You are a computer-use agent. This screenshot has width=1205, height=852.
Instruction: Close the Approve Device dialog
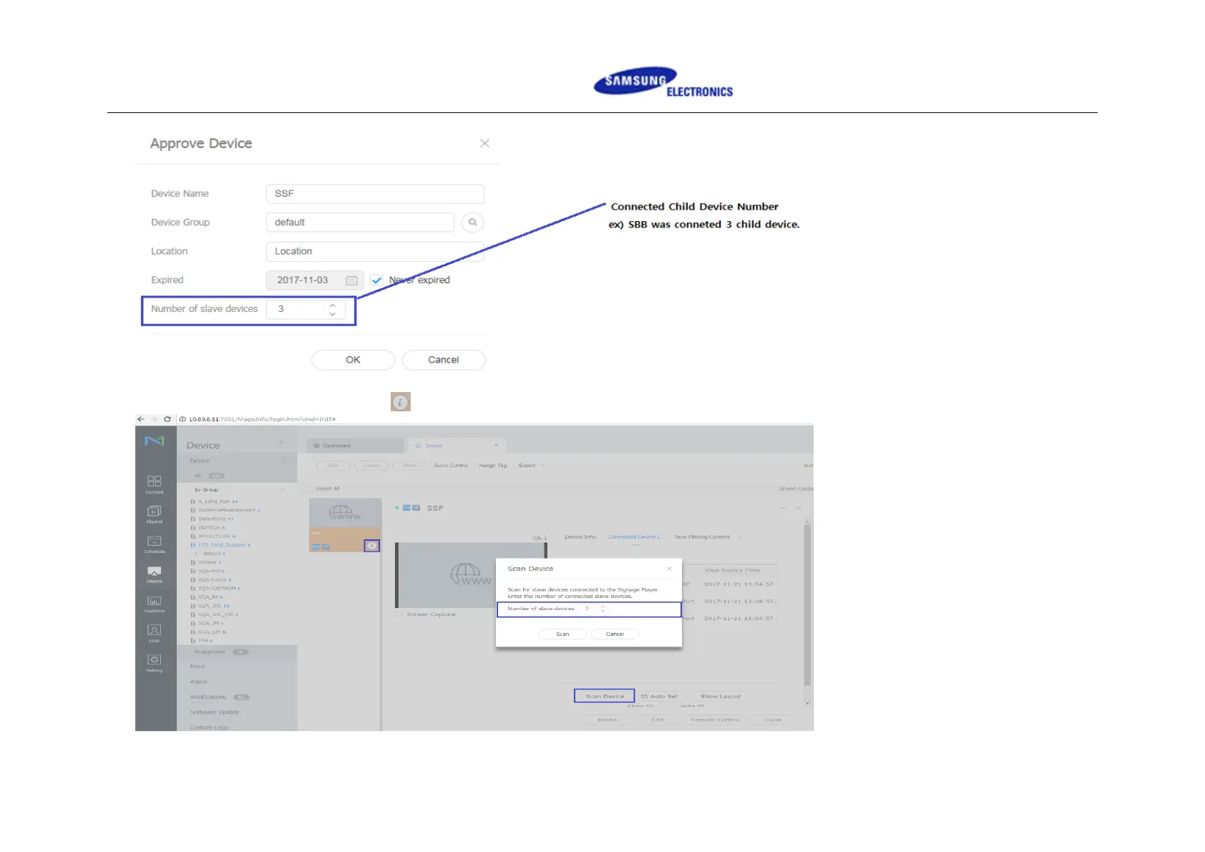point(484,143)
